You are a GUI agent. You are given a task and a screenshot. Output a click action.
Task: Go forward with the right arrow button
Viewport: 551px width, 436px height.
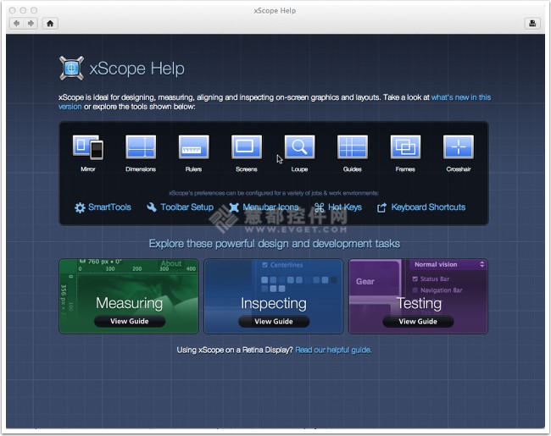pos(31,24)
